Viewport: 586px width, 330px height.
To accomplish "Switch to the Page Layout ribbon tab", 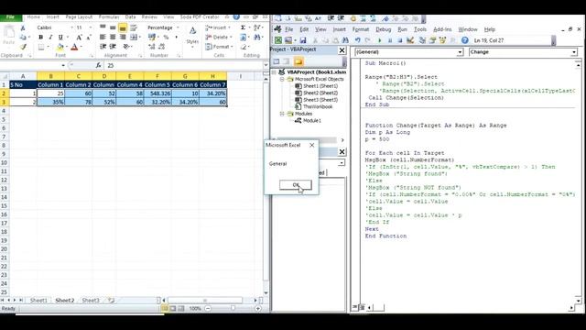I will point(79,17).
